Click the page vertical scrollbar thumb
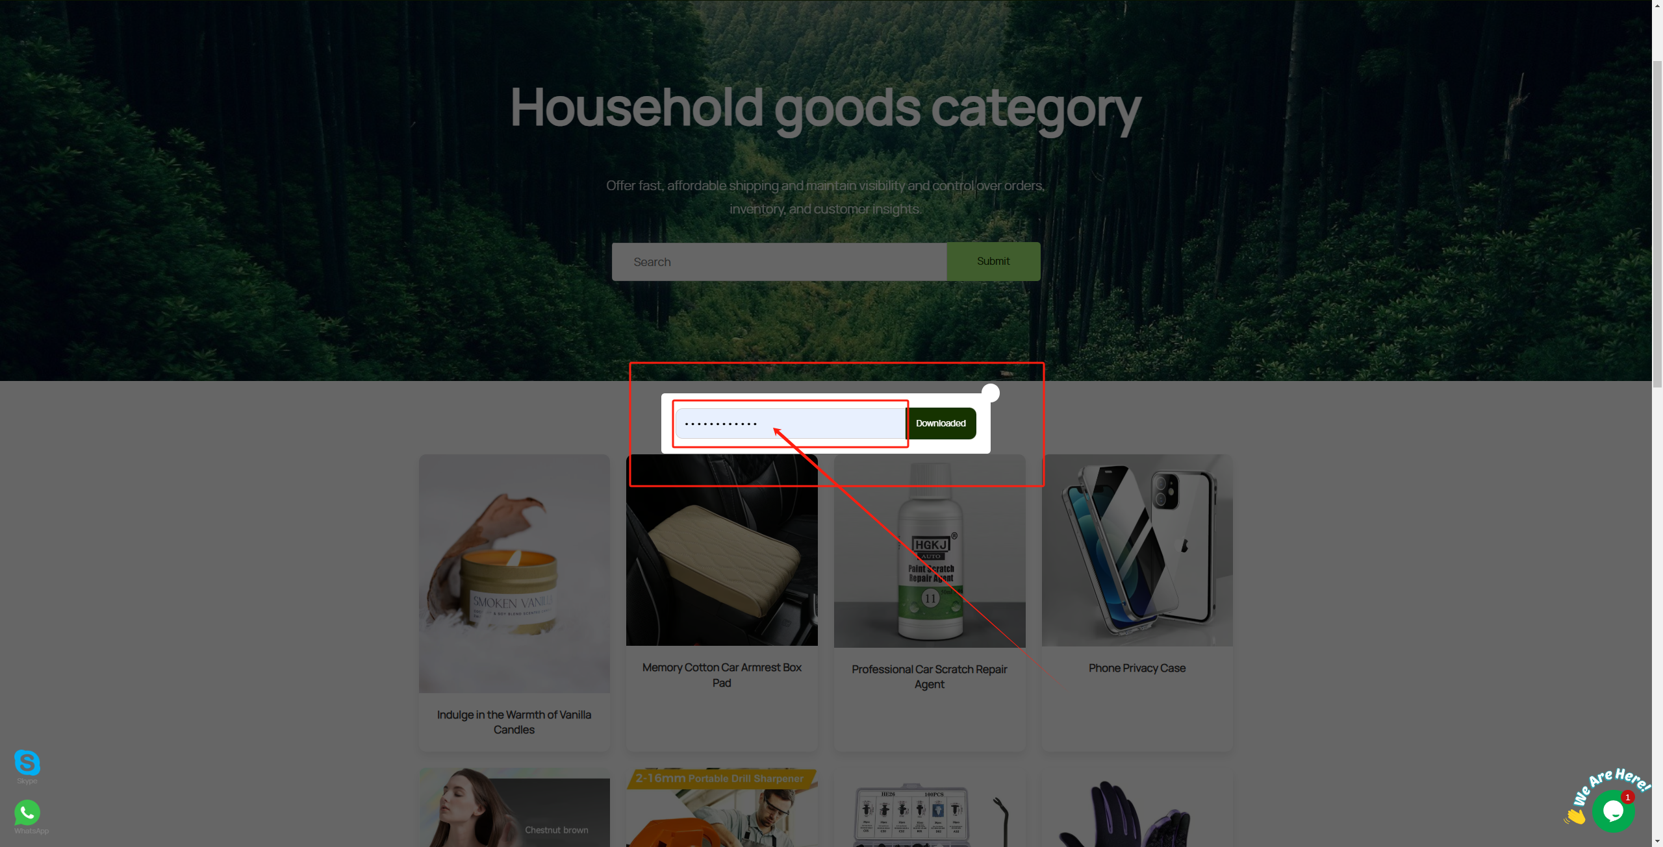The width and height of the screenshot is (1663, 847). [x=1657, y=224]
